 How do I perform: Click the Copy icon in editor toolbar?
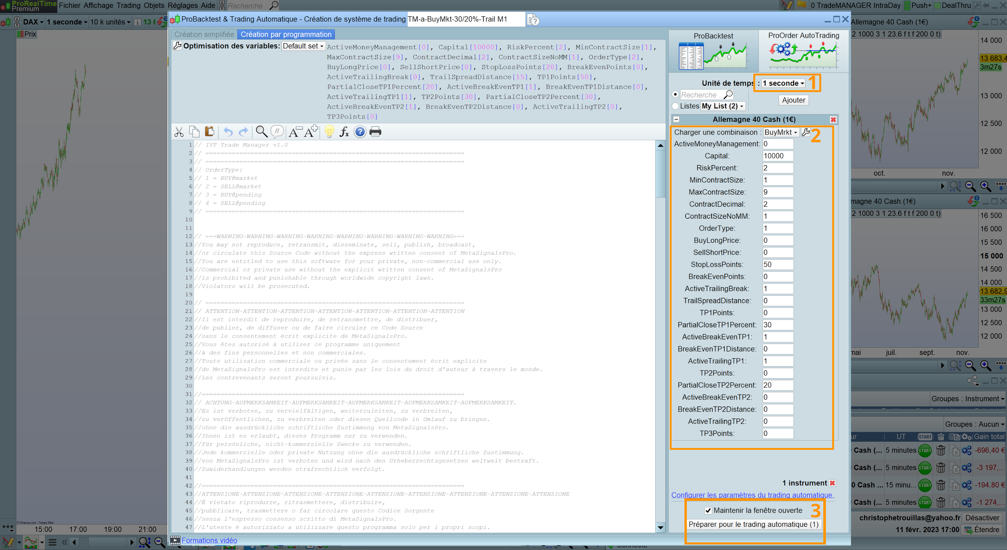194,132
